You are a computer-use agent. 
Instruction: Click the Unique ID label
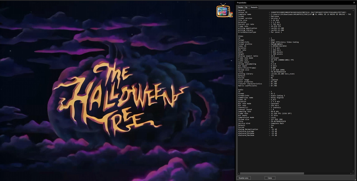pos(243,12)
